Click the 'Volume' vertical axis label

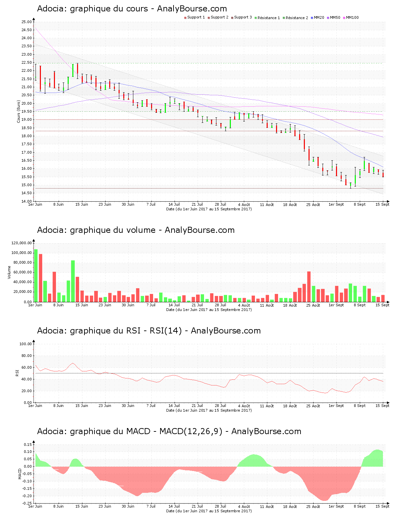point(9,272)
